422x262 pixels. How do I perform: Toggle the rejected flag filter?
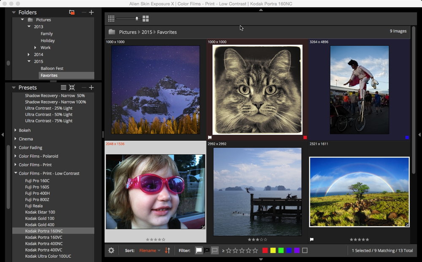point(207,251)
